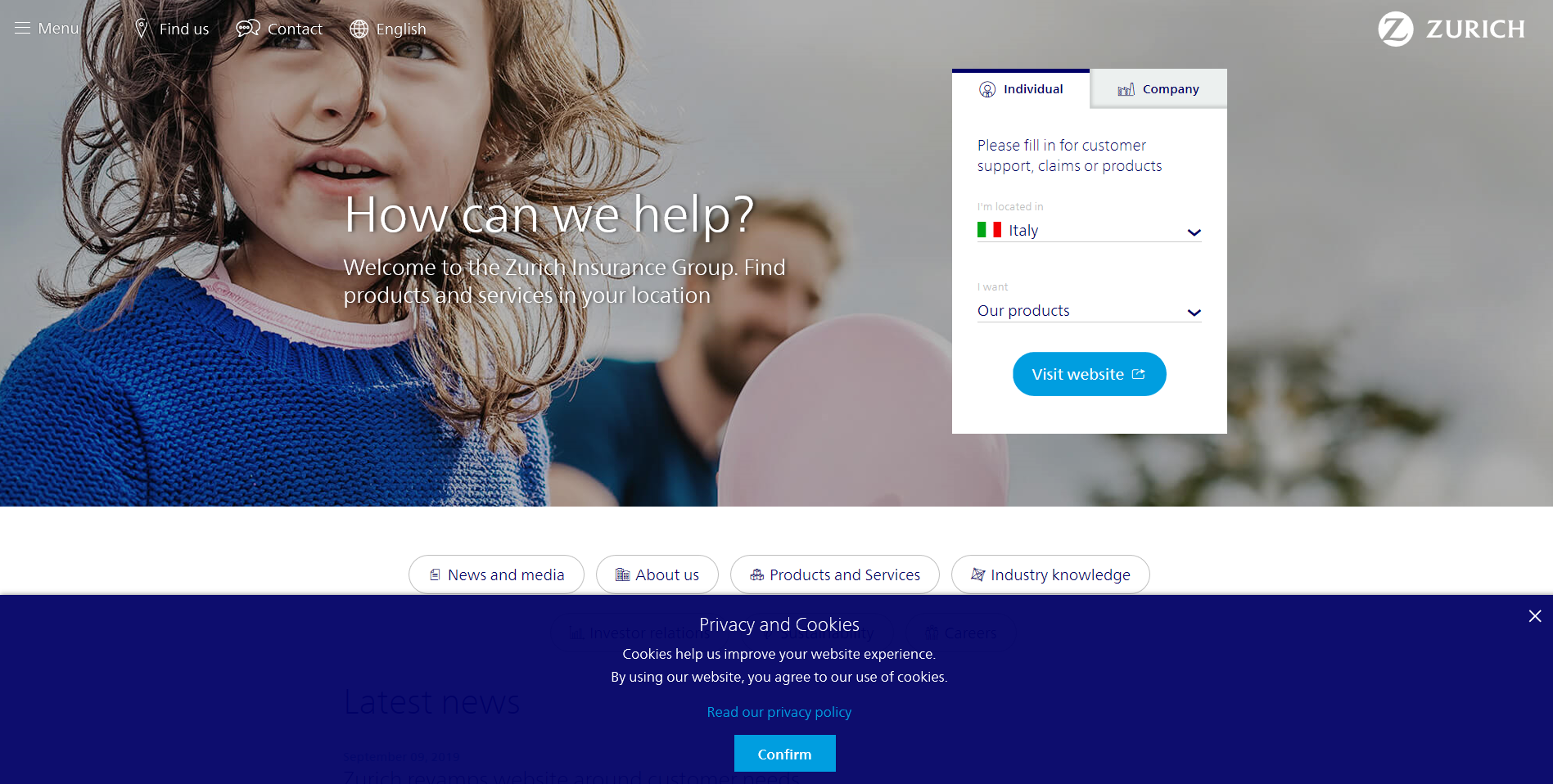Open Read our privacy policy link
The height and width of the screenshot is (784, 1553).
779,712
